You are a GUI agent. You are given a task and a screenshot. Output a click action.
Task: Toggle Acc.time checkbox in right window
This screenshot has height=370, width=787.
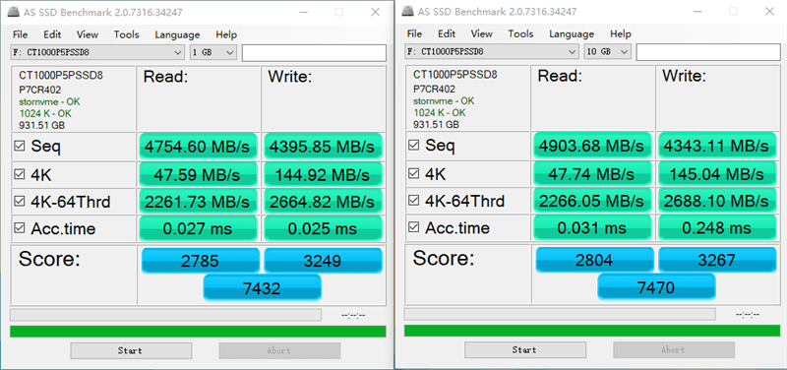tap(414, 227)
